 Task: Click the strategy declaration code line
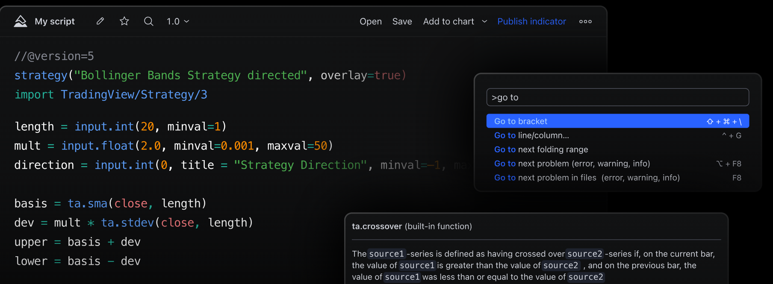coord(209,76)
